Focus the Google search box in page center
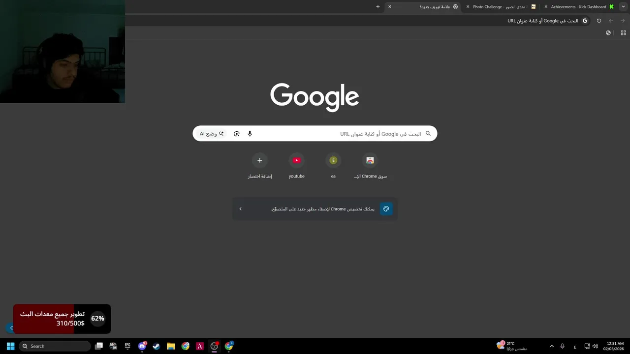 point(315,134)
